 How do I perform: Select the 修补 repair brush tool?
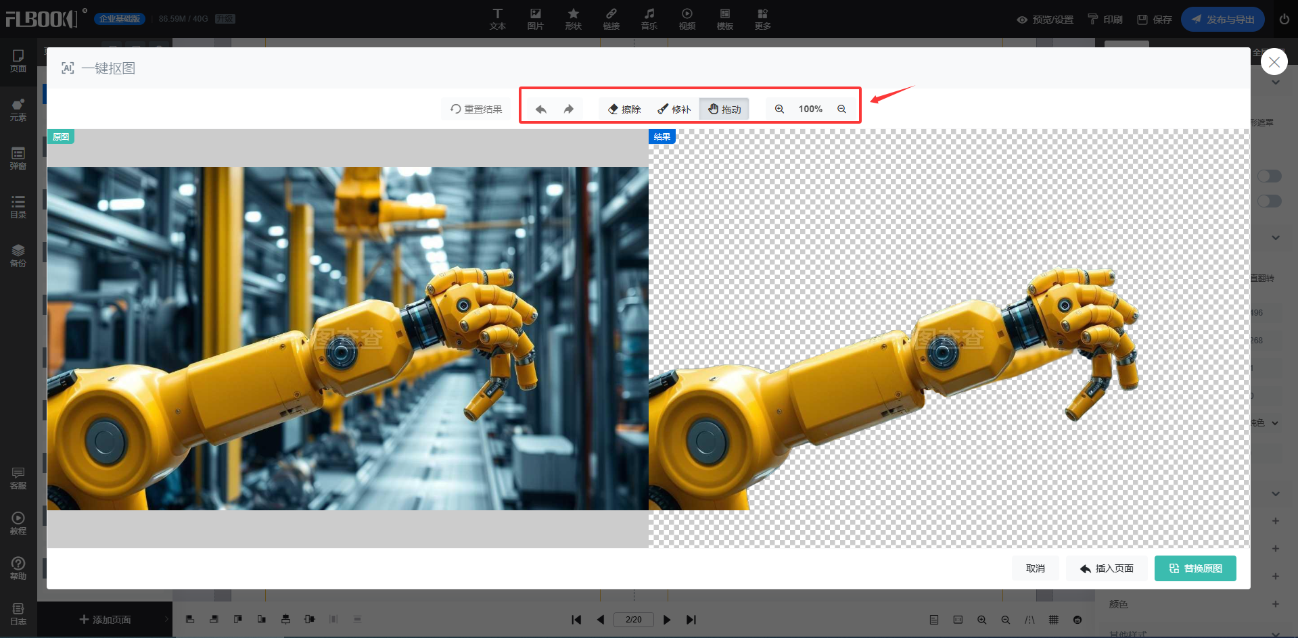pyautogui.click(x=674, y=109)
